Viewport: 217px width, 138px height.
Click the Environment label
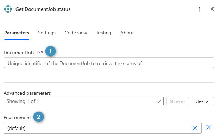click(17, 118)
